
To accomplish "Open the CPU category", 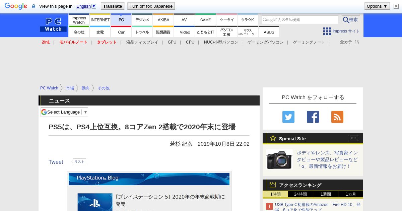I will coord(190,42).
